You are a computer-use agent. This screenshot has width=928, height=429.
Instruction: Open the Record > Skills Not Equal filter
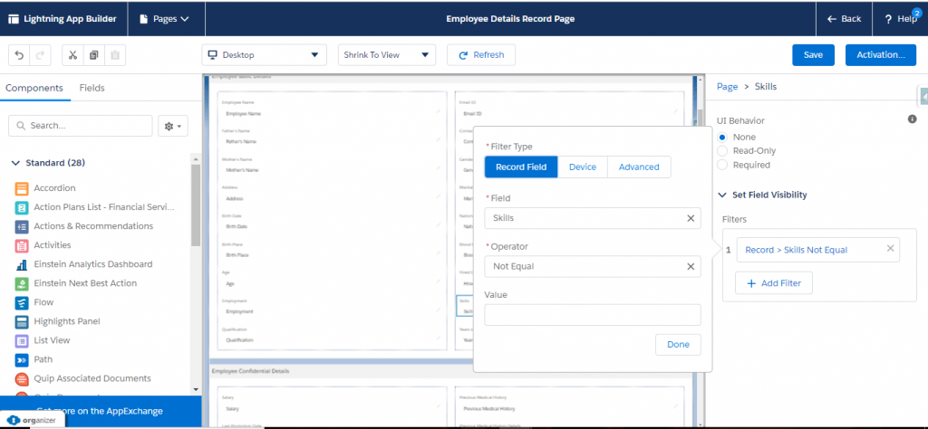[796, 250]
